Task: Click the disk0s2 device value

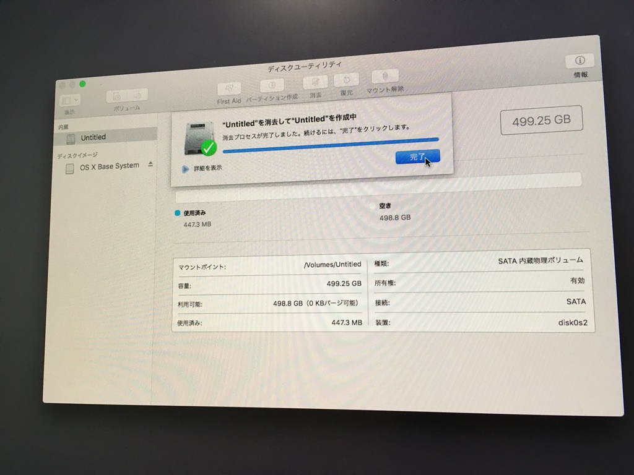Action: tap(573, 323)
